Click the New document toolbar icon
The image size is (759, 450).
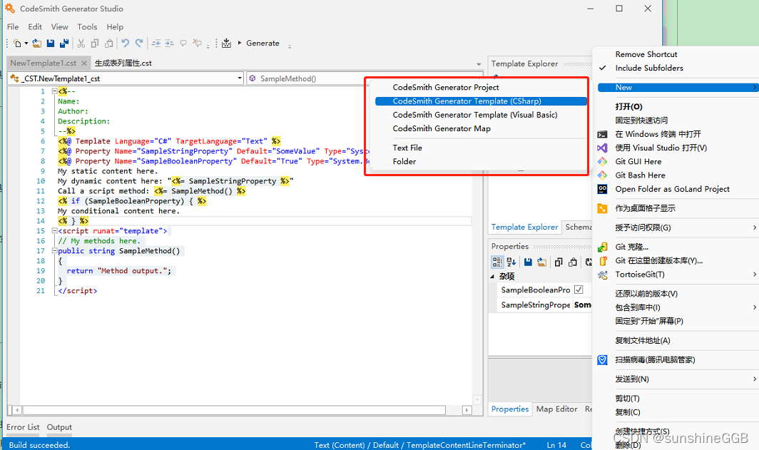pos(17,44)
